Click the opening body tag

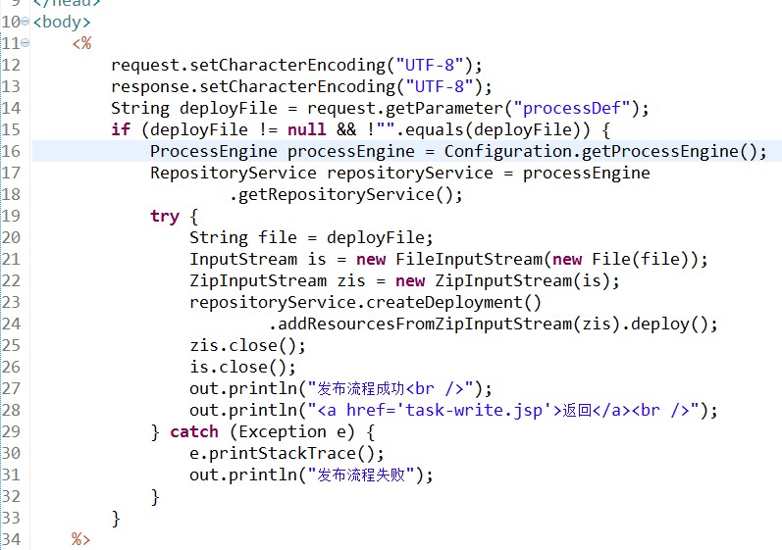pyautogui.click(x=62, y=22)
